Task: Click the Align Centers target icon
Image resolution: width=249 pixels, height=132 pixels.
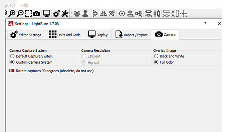Action: pyautogui.click(x=122, y=13)
